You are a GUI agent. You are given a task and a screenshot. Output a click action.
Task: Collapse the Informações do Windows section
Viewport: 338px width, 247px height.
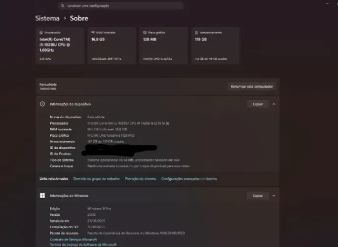274,196
